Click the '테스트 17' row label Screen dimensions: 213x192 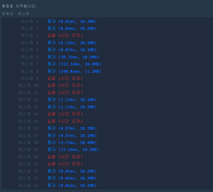click(29, 135)
